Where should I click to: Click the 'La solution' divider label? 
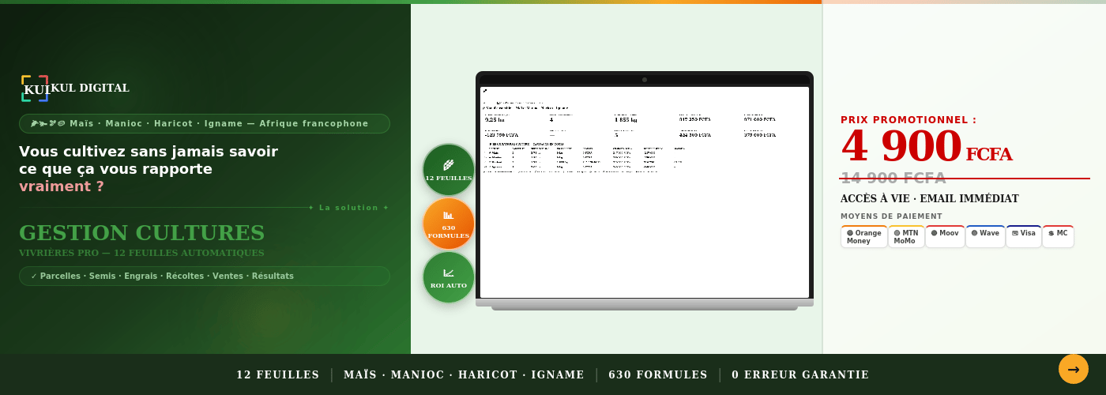348,208
